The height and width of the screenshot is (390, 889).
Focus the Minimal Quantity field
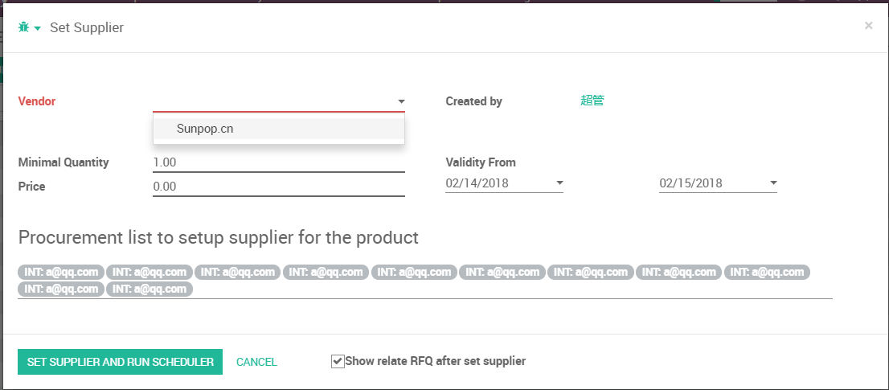point(278,162)
